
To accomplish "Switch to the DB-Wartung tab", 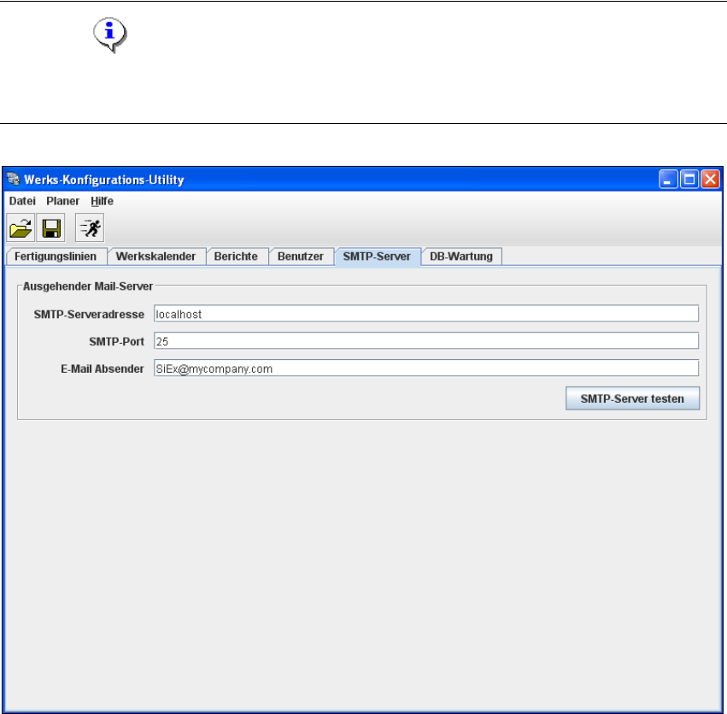I will coord(461,257).
